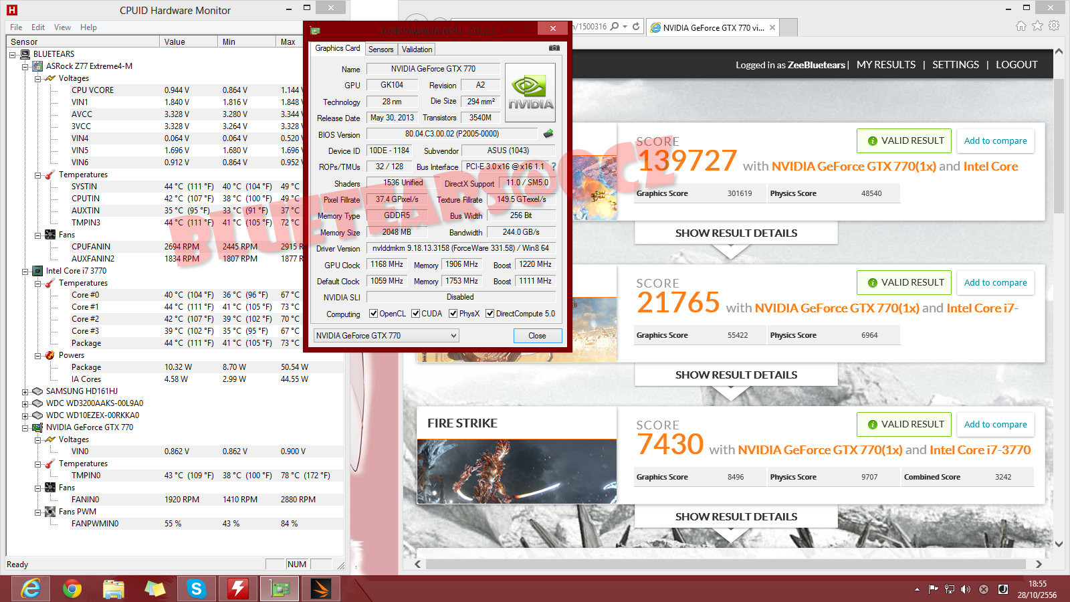Toggle the CUDA checkbox in GPU-Z
The image size is (1070, 602).
pos(415,314)
